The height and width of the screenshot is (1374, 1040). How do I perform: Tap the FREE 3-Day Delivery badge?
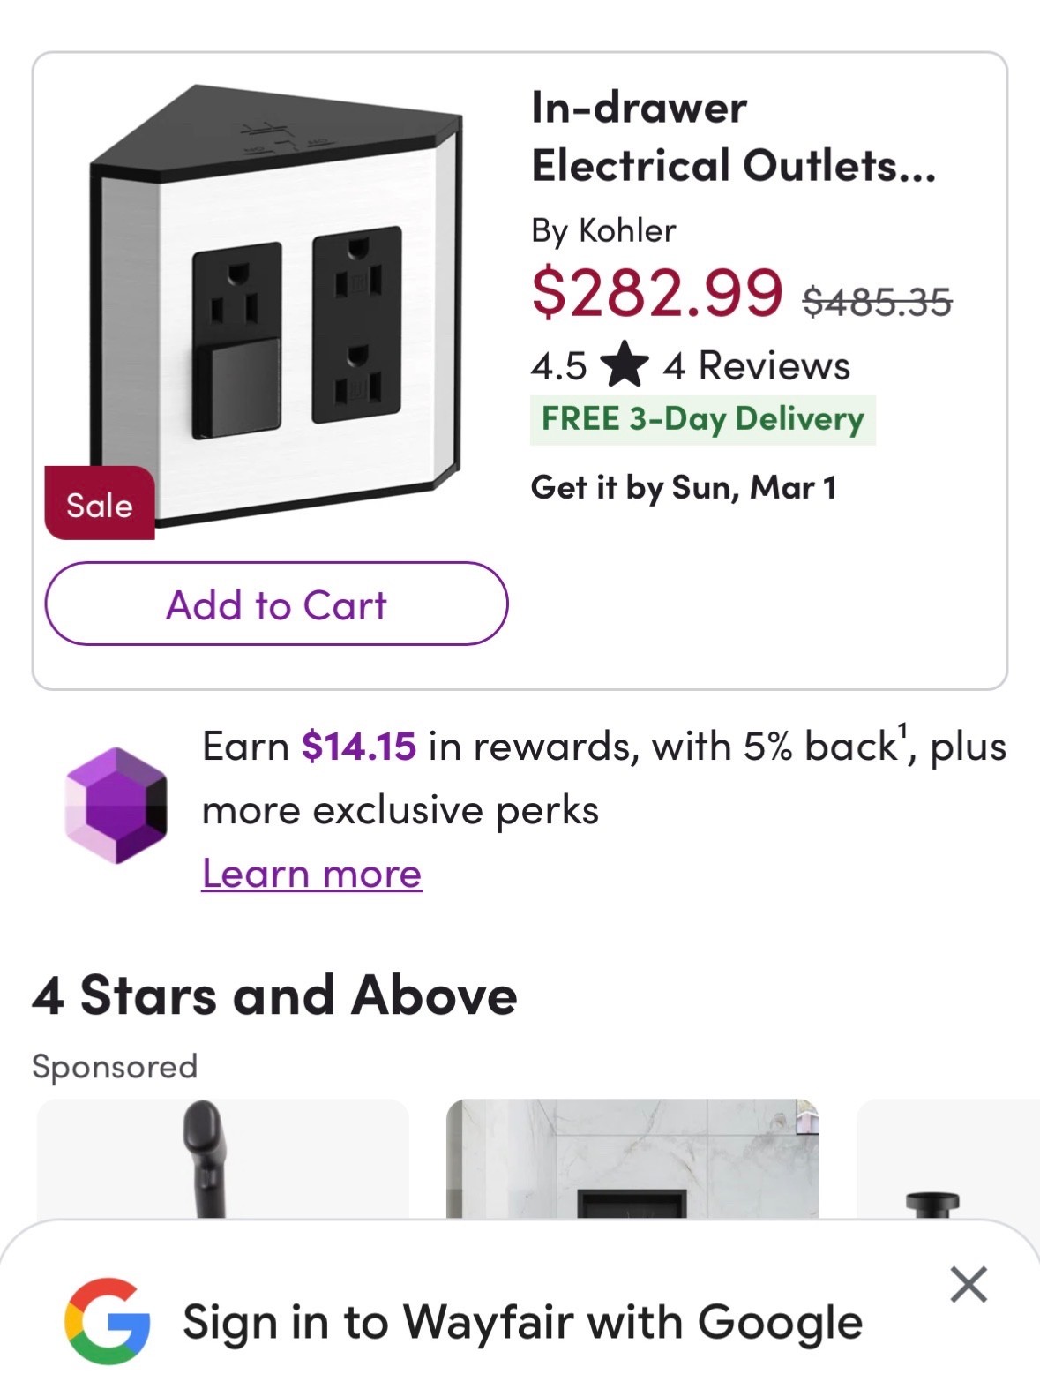703,420
